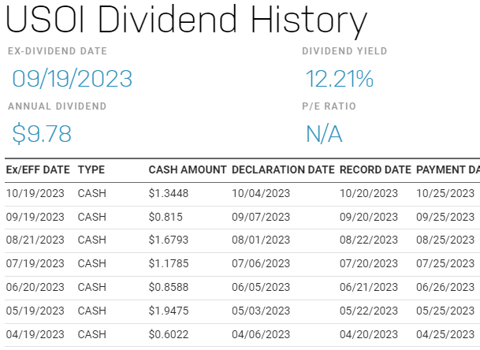Select payment date 09/25/2023
Image resolution: width=480 pixels, height=350 pixels.
tap(445, 217)
